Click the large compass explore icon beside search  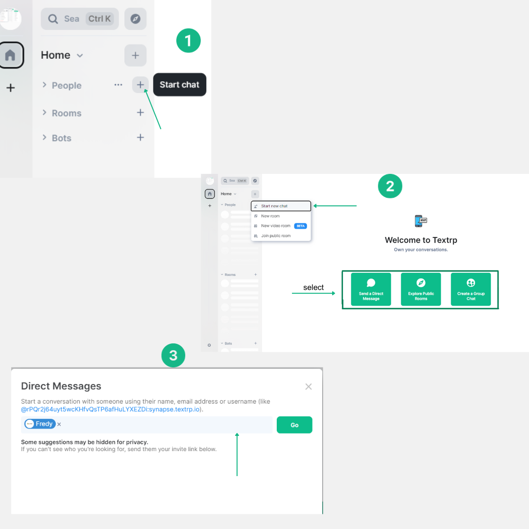pos(135,19)
